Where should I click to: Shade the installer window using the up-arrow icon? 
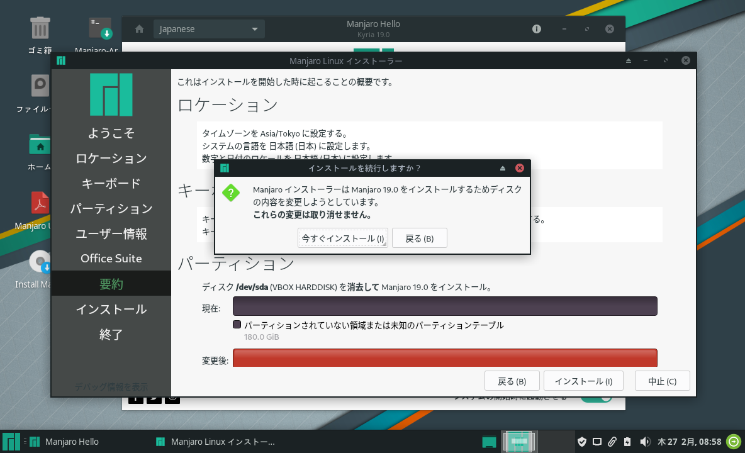click(628, 61)
